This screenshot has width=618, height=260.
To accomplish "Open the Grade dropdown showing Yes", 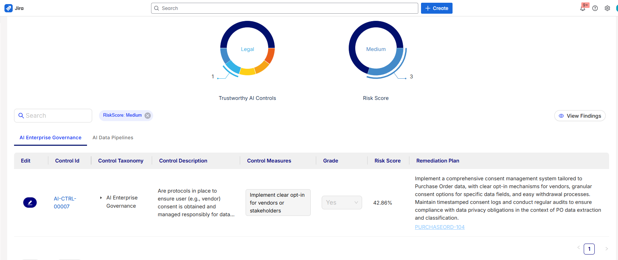I will (x=342, y=203).
